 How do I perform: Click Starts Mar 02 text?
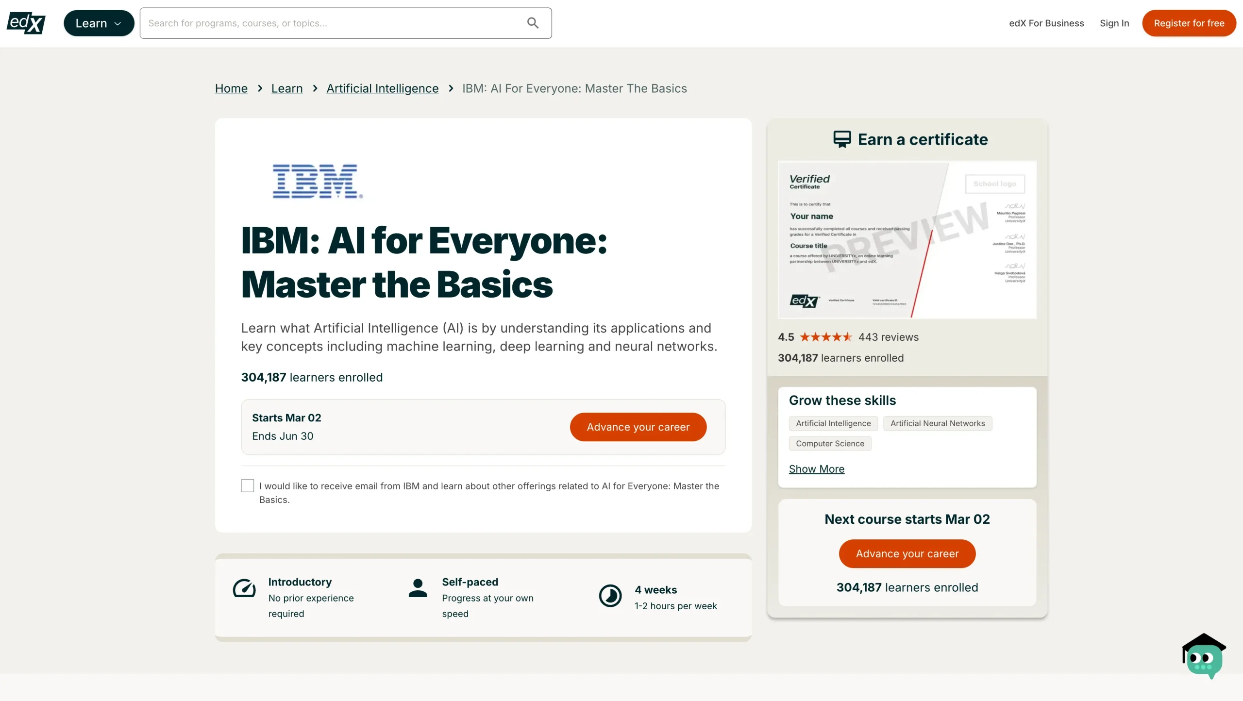(x=286, y=418)
